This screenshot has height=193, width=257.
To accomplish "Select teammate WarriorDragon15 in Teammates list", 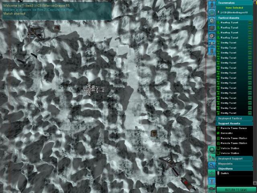I will 234,12.
